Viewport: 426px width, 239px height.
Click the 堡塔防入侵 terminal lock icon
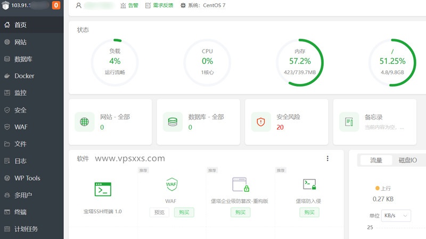309,184
